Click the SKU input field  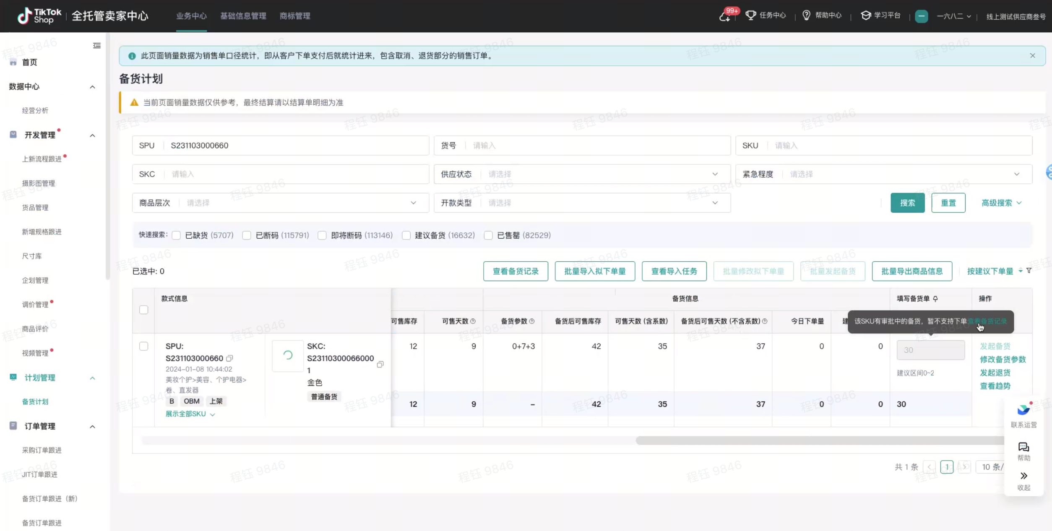click(884, 146)
